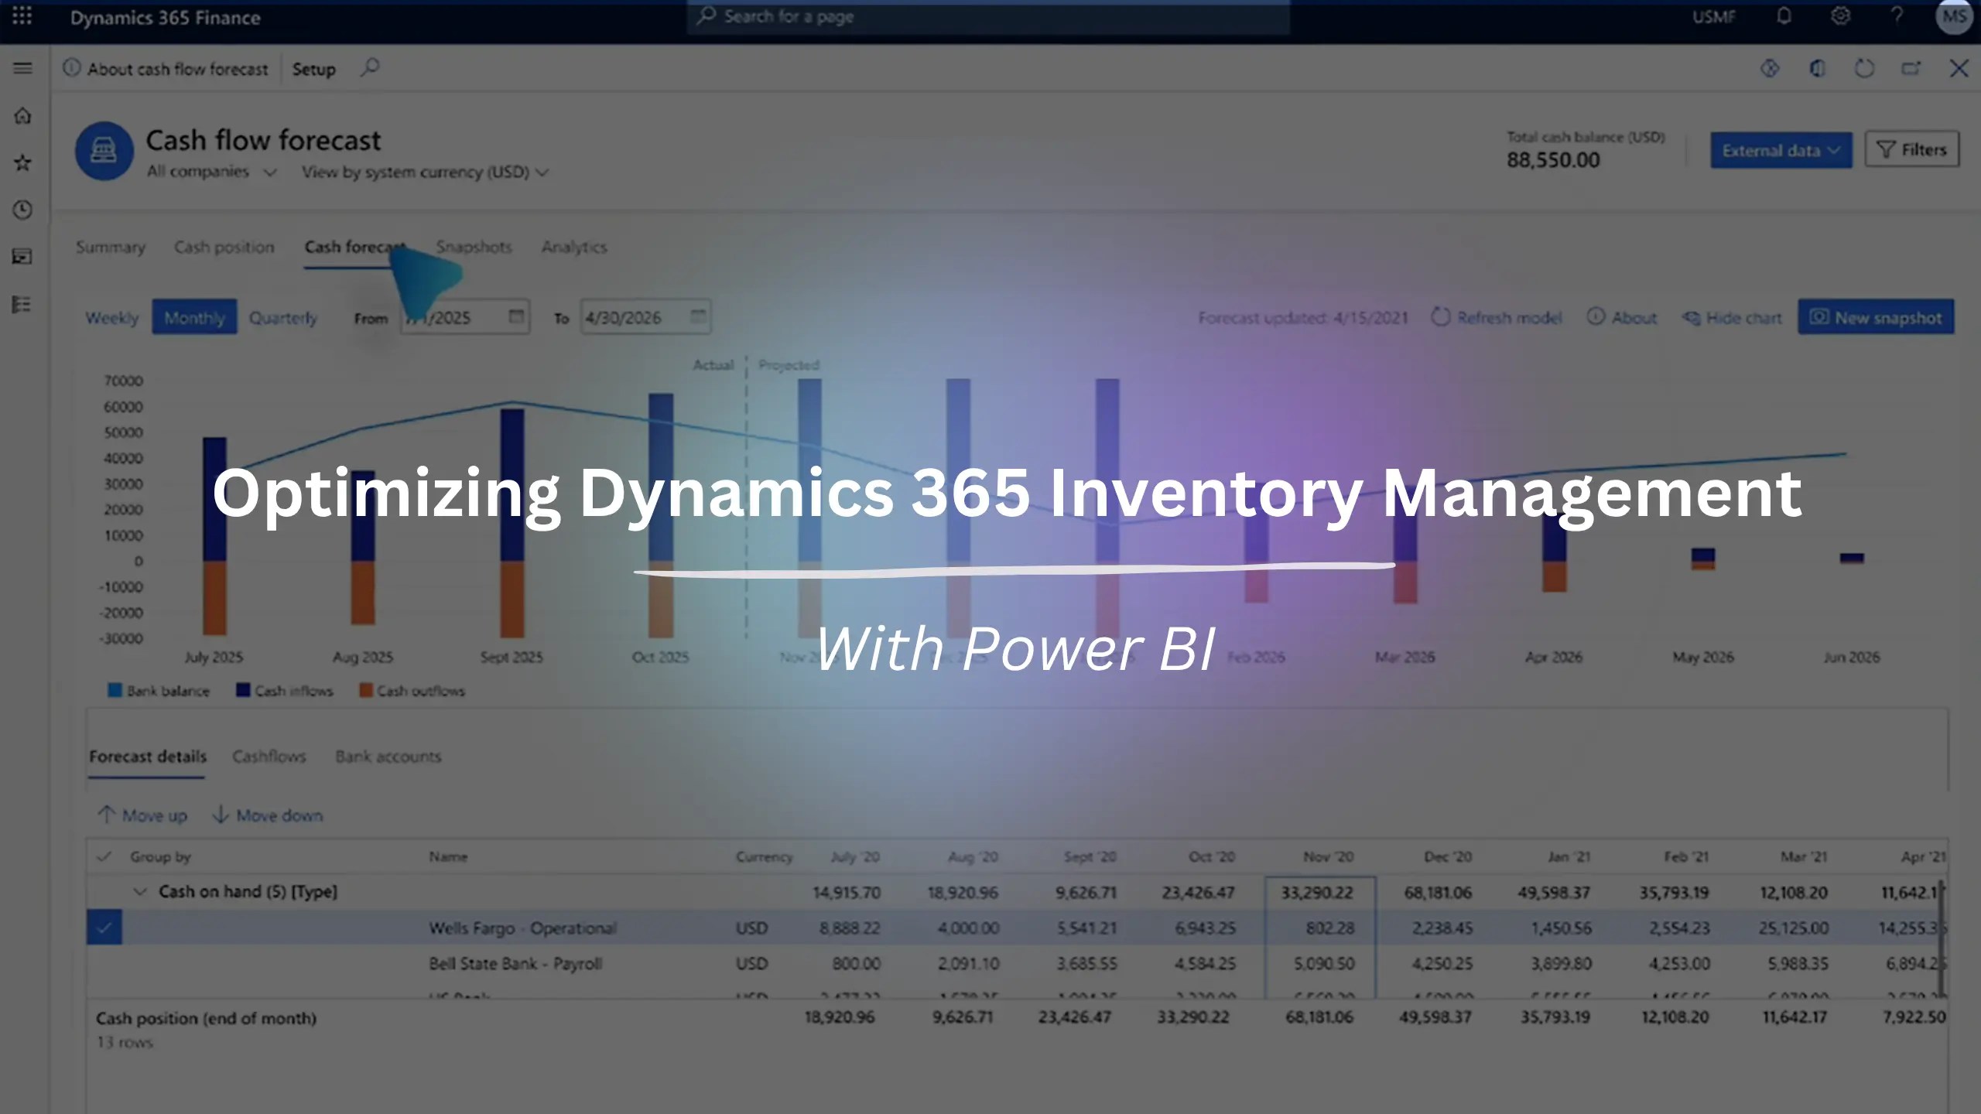The width and height of the screenshot is (1981, 1114).
Task: Switch to the Bank accounts tab
Action: pos(388,757)
